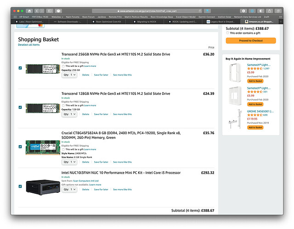Go back to the previous page
This screenshot has height=229, width=294.
37,11
